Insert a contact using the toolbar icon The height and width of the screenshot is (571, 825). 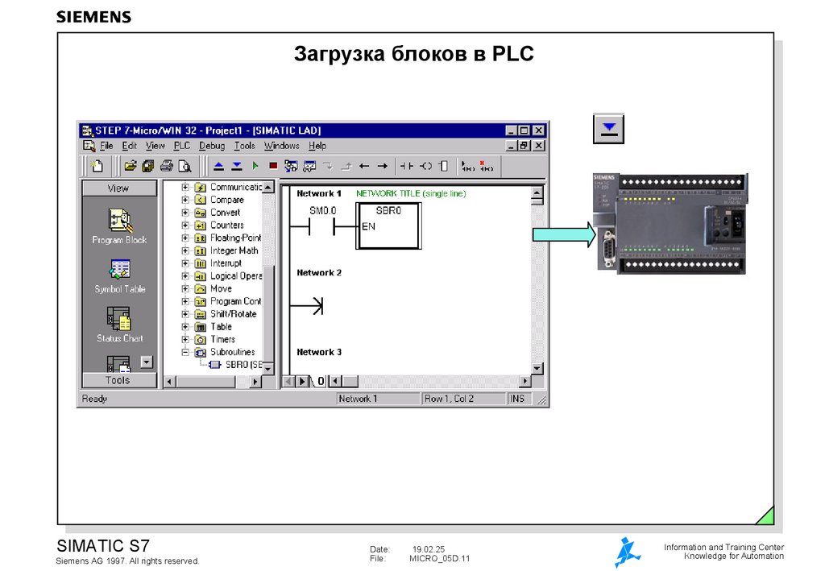pyautogui.click(x=406, y=166)
